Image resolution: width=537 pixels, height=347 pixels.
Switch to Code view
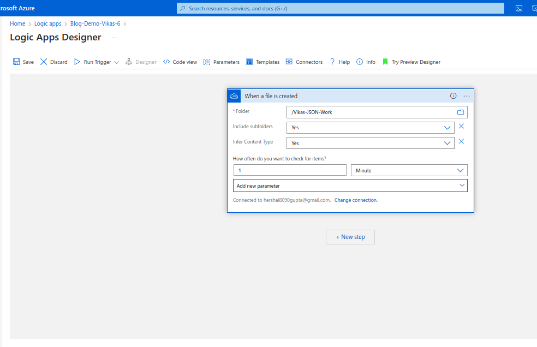[x=185, y=62]
